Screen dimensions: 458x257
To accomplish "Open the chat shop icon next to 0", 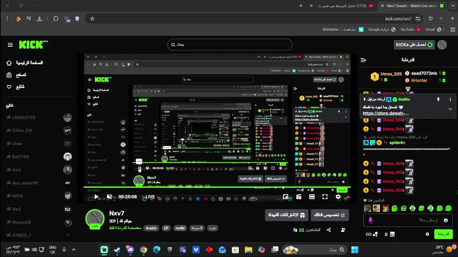I will (x=393, y=234).
